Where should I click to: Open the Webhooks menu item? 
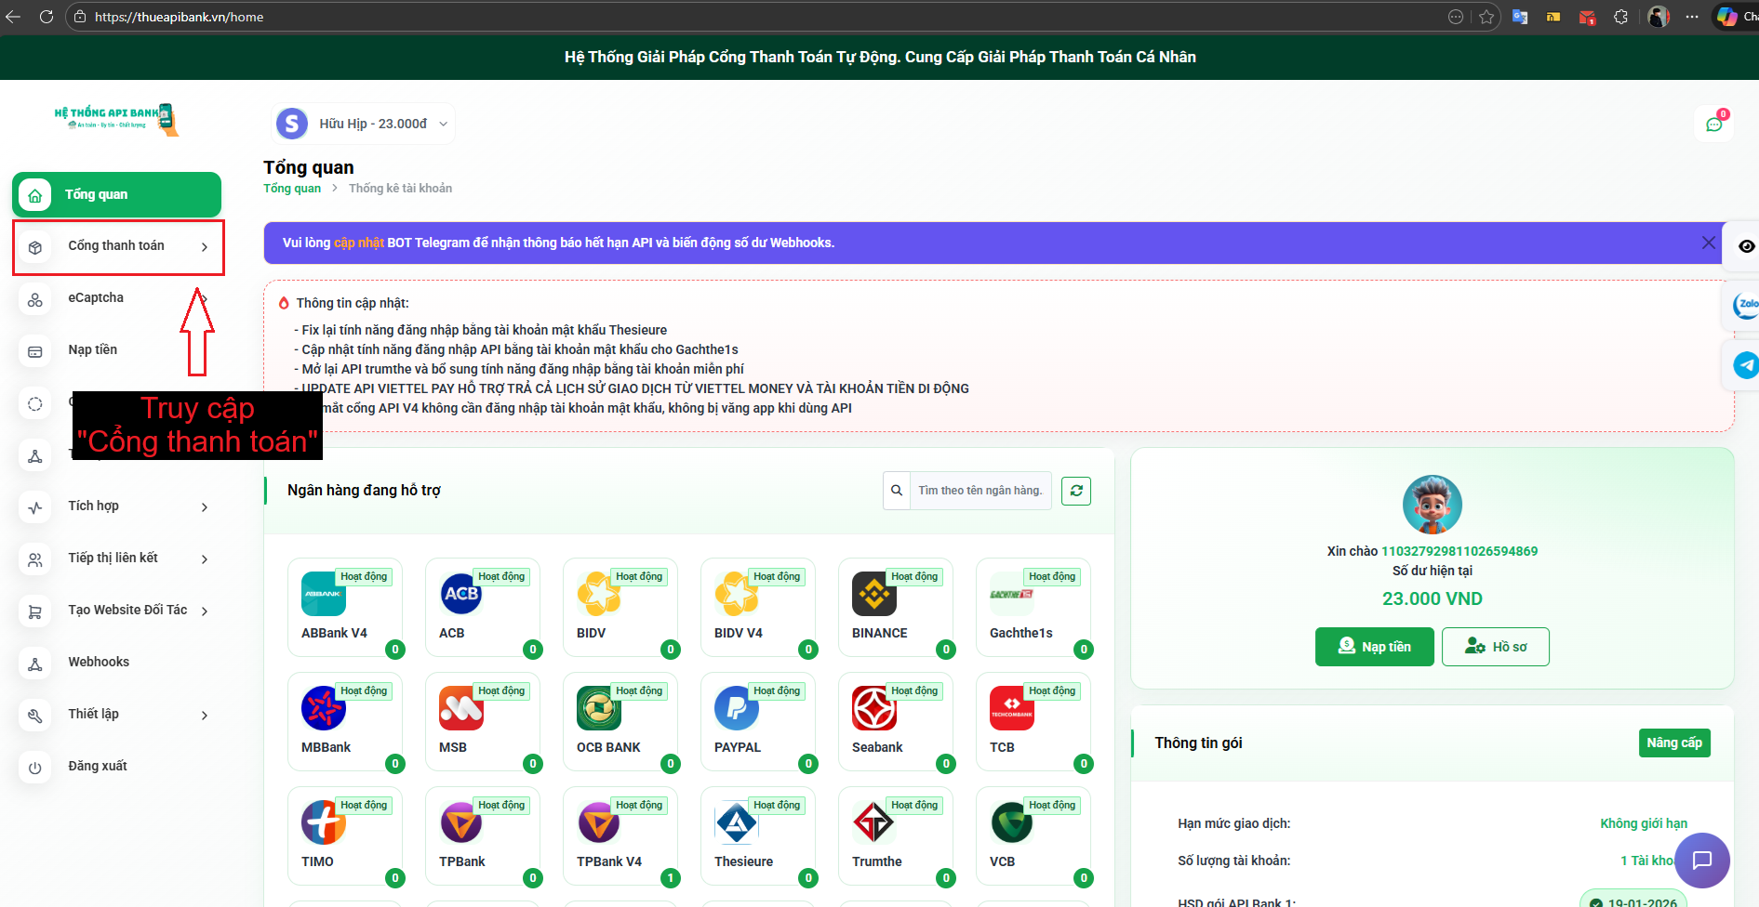[99, 663]
